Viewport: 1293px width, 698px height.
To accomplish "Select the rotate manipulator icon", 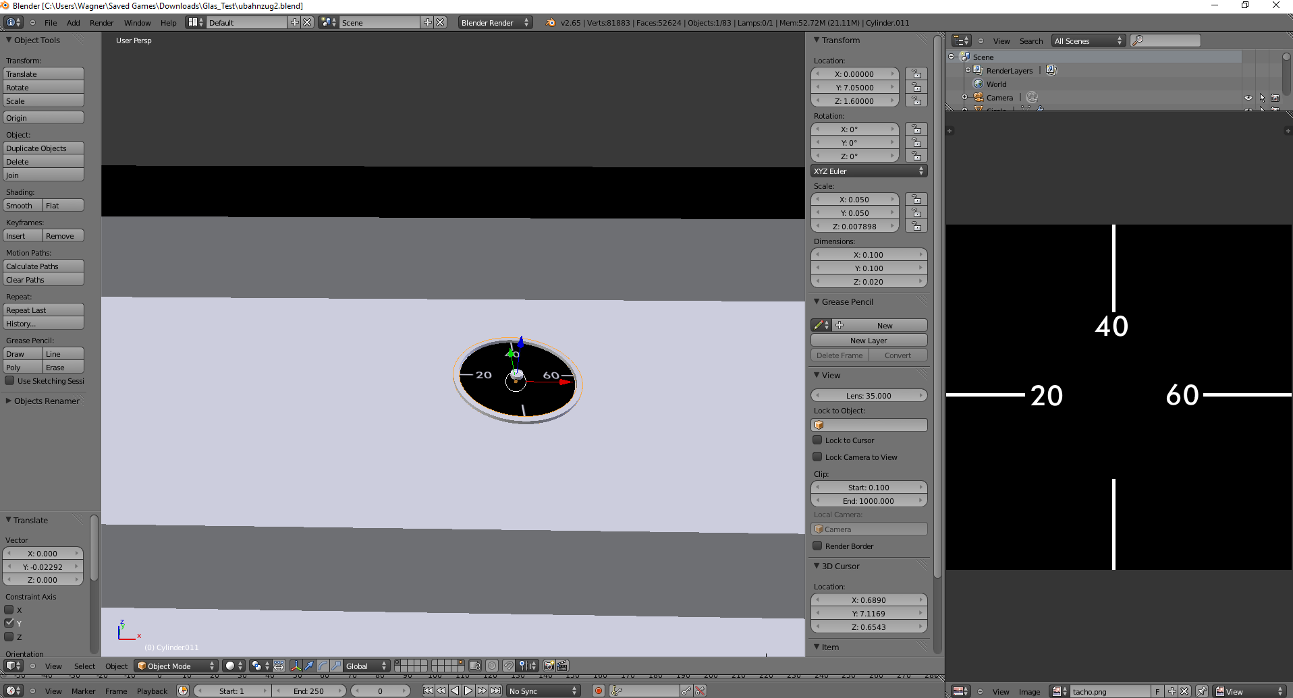I will click(x=323, y=666).
